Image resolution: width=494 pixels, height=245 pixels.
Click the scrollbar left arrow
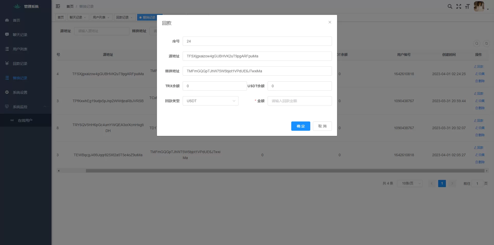[59, 171]
